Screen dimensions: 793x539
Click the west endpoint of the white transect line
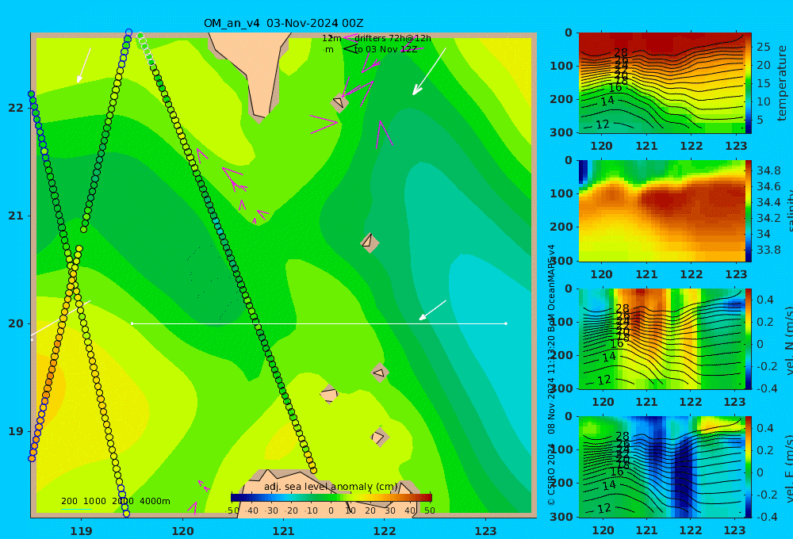tap(132, 323)
